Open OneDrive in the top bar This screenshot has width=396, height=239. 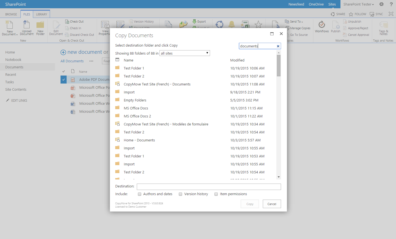tap(316, 4)
